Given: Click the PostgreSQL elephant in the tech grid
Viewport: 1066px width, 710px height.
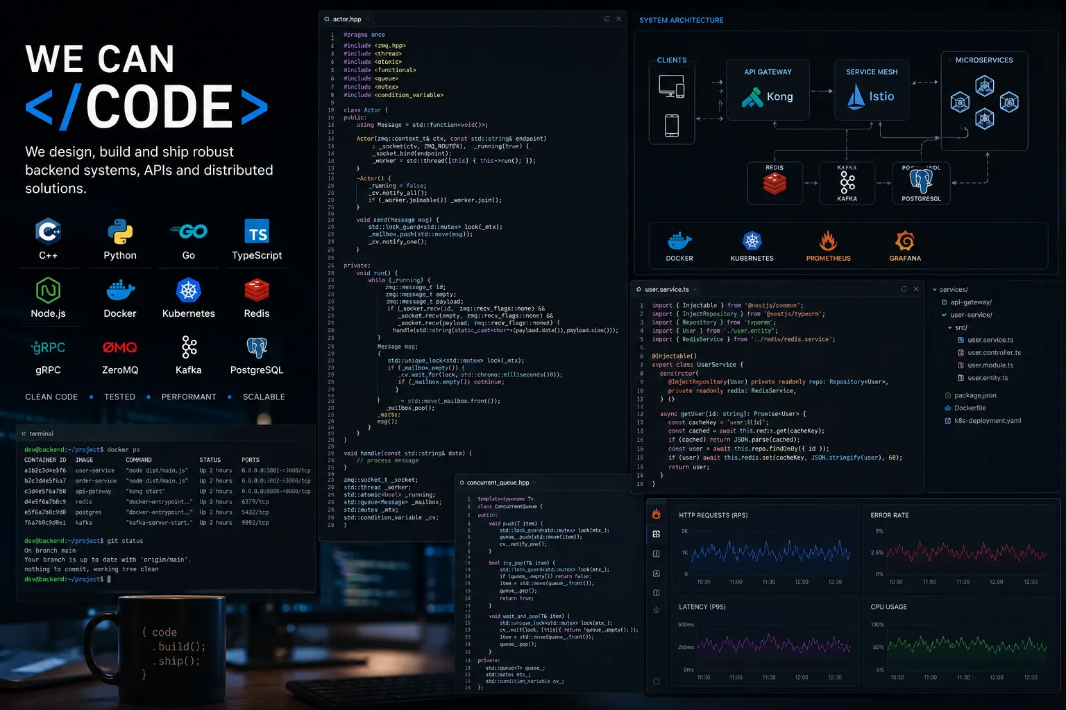Looking at the screenshot, I should pos(257,347).
